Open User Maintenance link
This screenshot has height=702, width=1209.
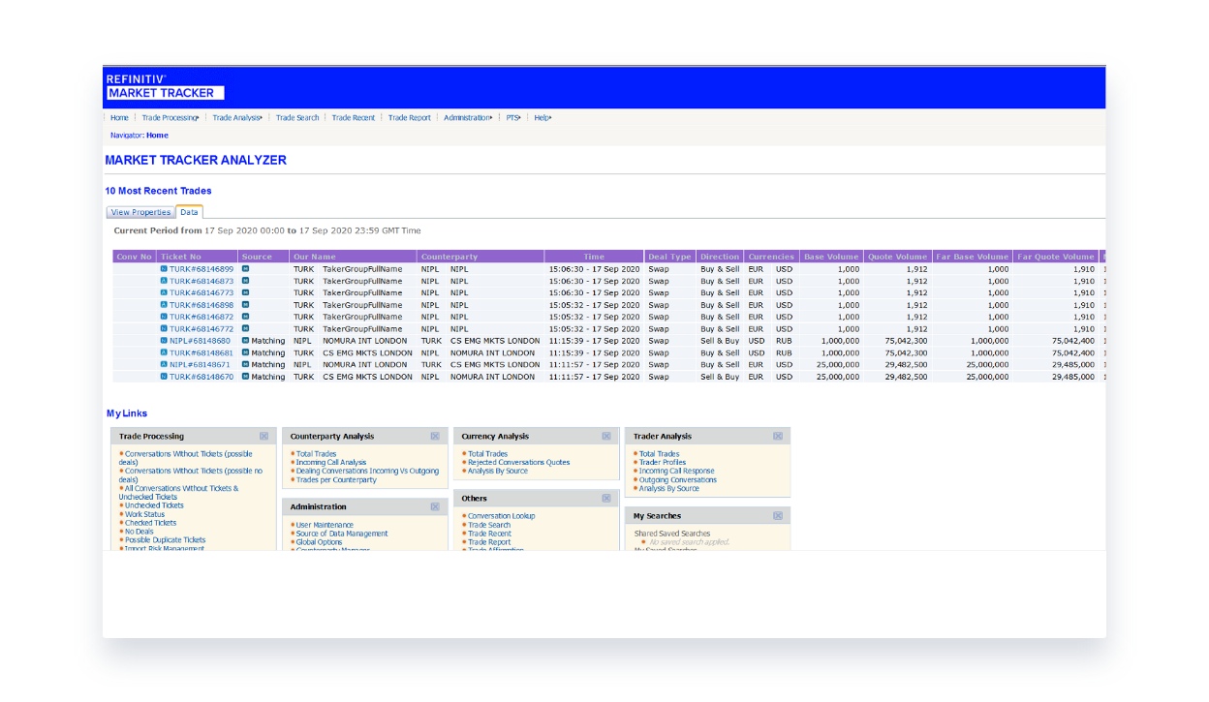click(325, 525)
